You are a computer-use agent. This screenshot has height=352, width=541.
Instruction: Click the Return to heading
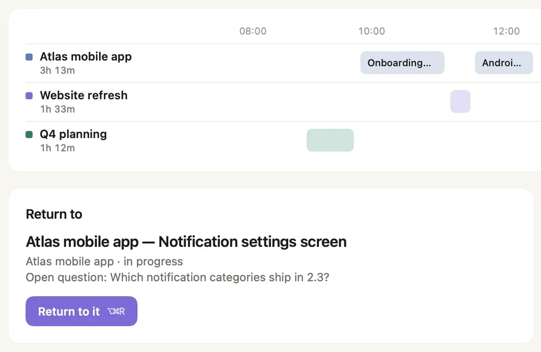tap(54, 214)
